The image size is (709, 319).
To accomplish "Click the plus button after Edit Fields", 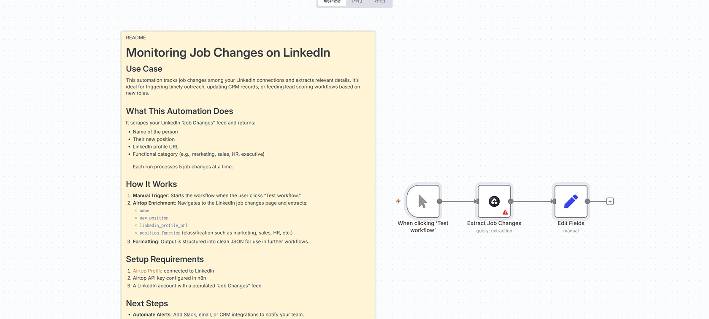I will pyautogui.click(x=610, y=201).
